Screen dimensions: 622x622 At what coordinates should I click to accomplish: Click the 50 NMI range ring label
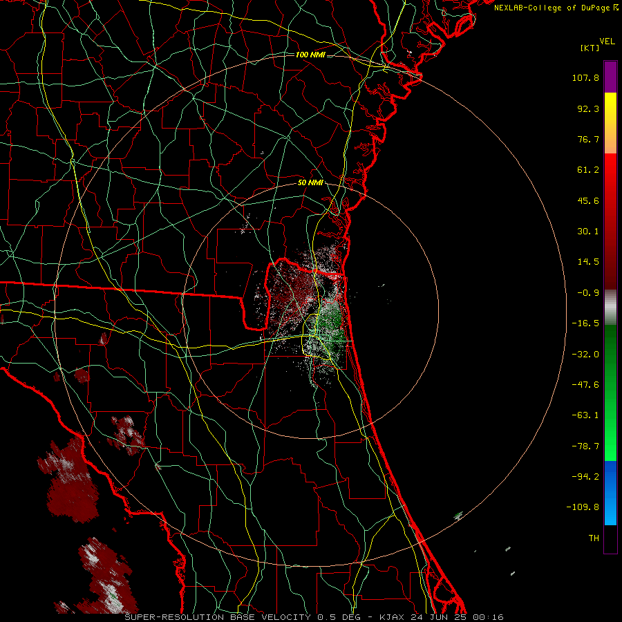310,183
